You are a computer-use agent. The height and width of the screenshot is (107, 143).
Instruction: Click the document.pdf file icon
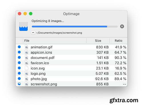click(x=27, y=58)
